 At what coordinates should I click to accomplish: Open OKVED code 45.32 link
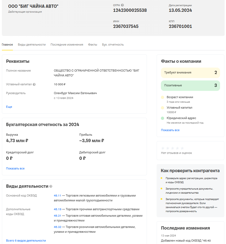(x=58, y=227)
